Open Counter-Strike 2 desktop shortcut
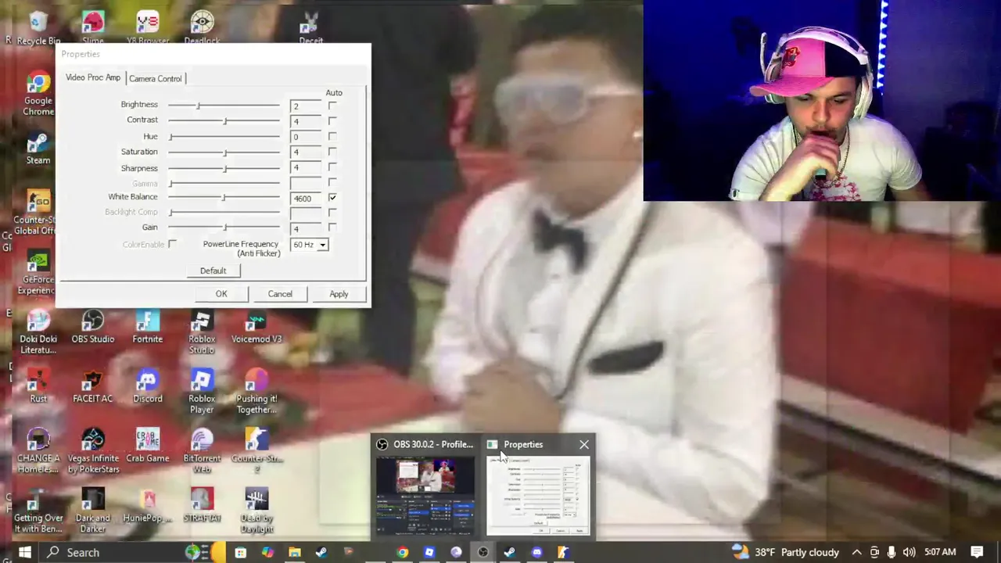Image resolution: width=1001 pixels, height=563 pixels. [x=257, y=451]
